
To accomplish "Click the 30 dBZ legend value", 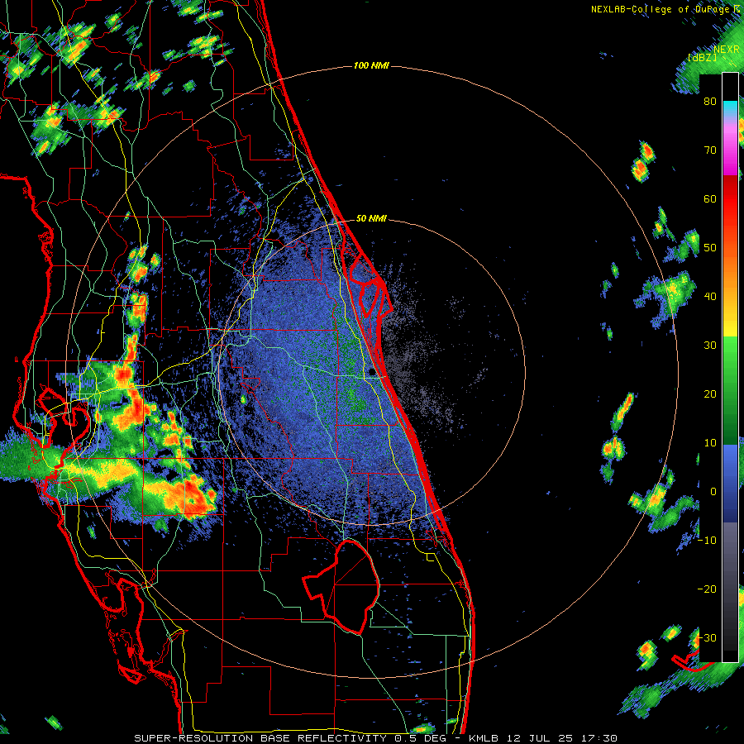I will (710, 346).
